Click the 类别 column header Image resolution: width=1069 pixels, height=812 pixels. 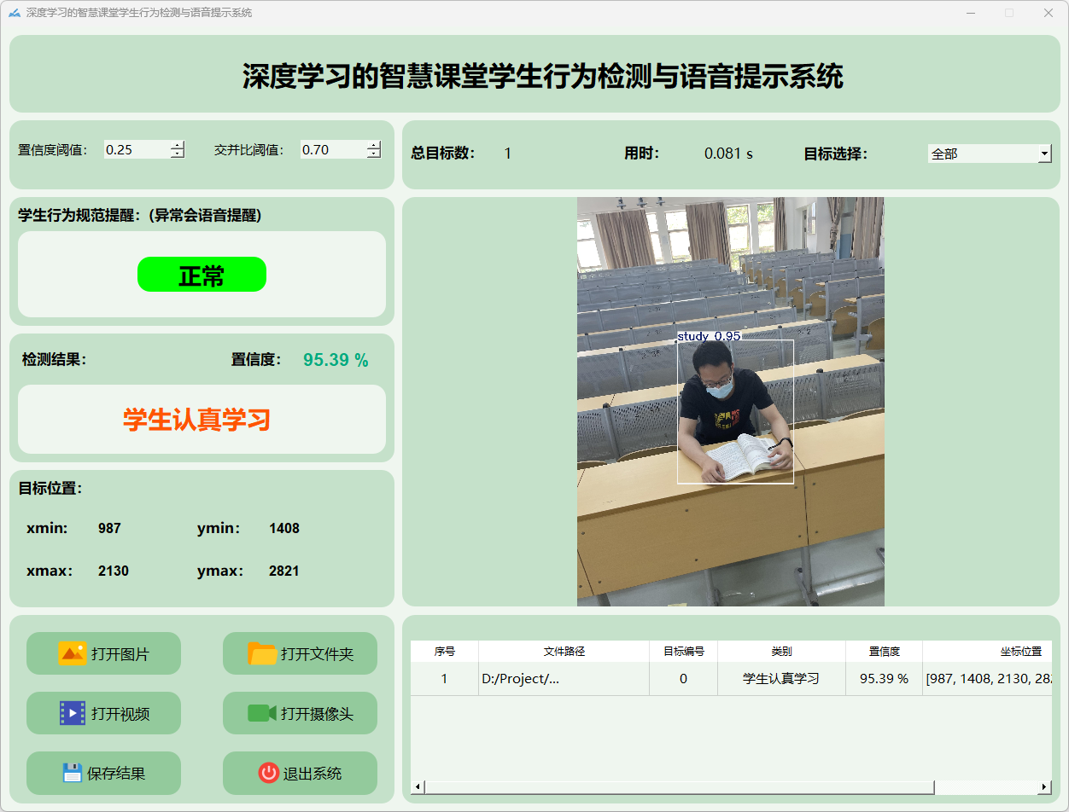(781, 651)
